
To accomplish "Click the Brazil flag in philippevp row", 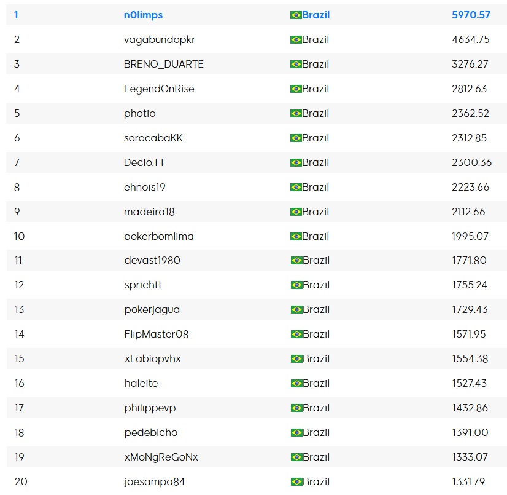I will pyautogui.click(x=296, y=408).
